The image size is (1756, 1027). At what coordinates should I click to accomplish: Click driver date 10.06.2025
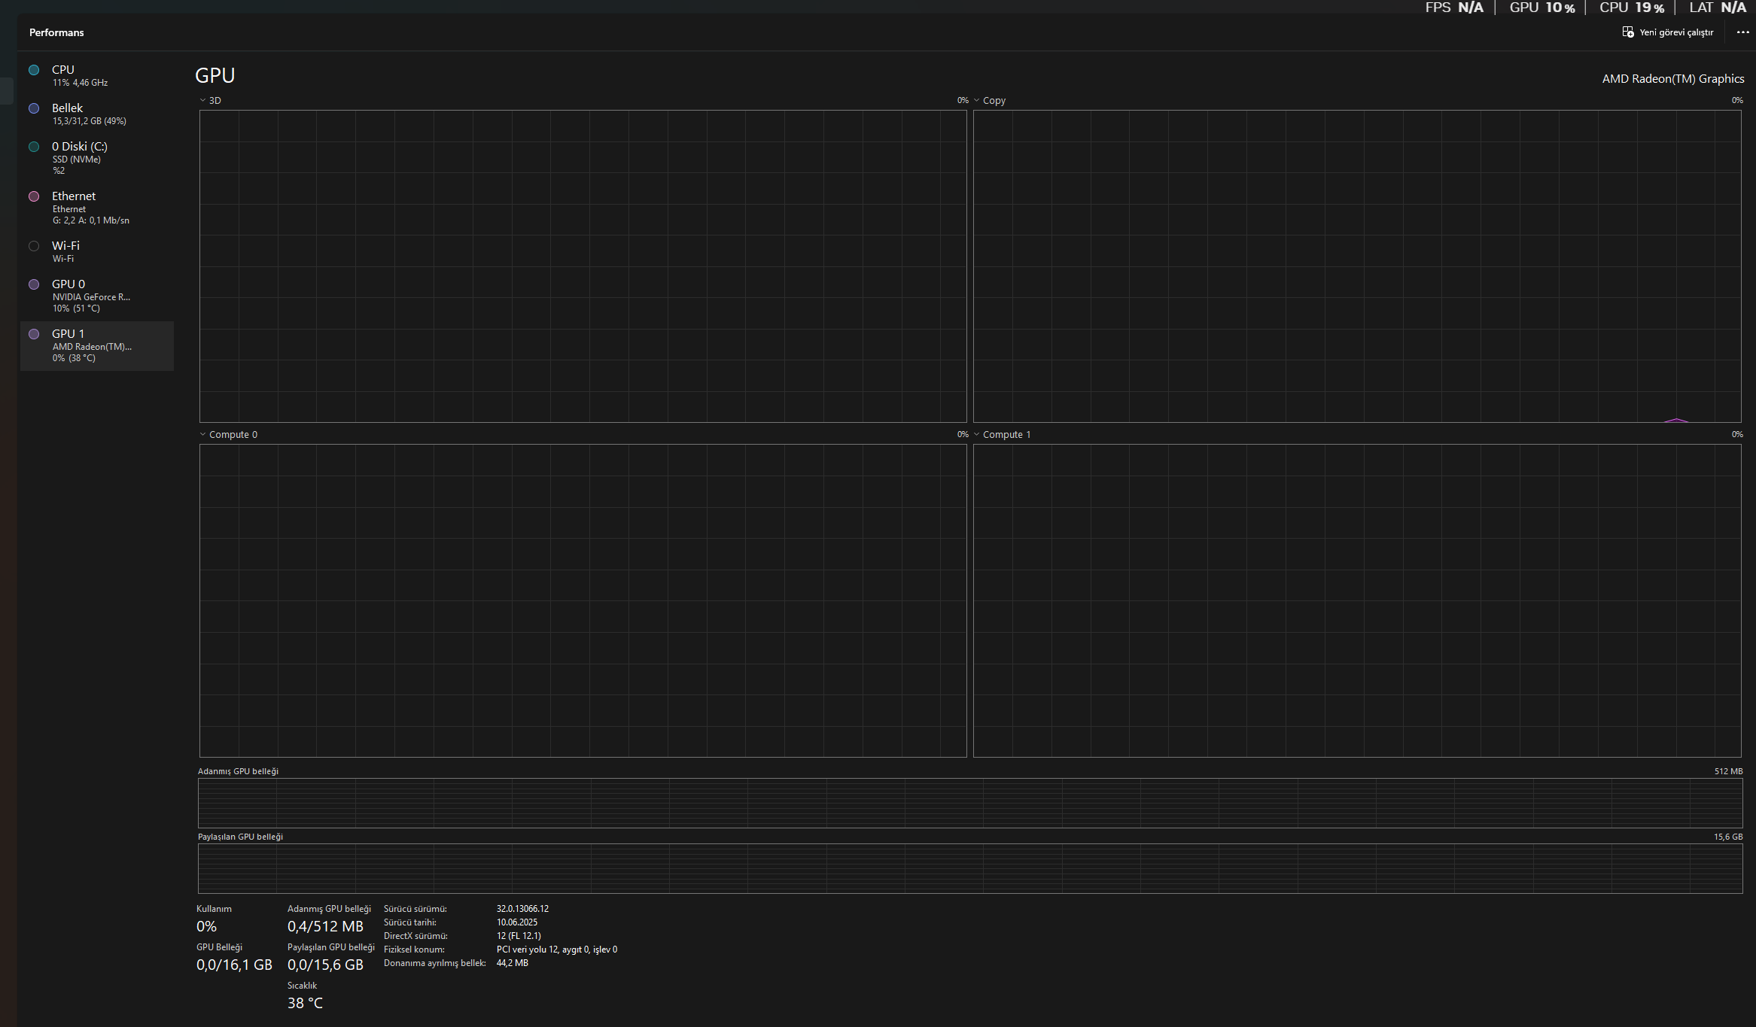(516, 922)
